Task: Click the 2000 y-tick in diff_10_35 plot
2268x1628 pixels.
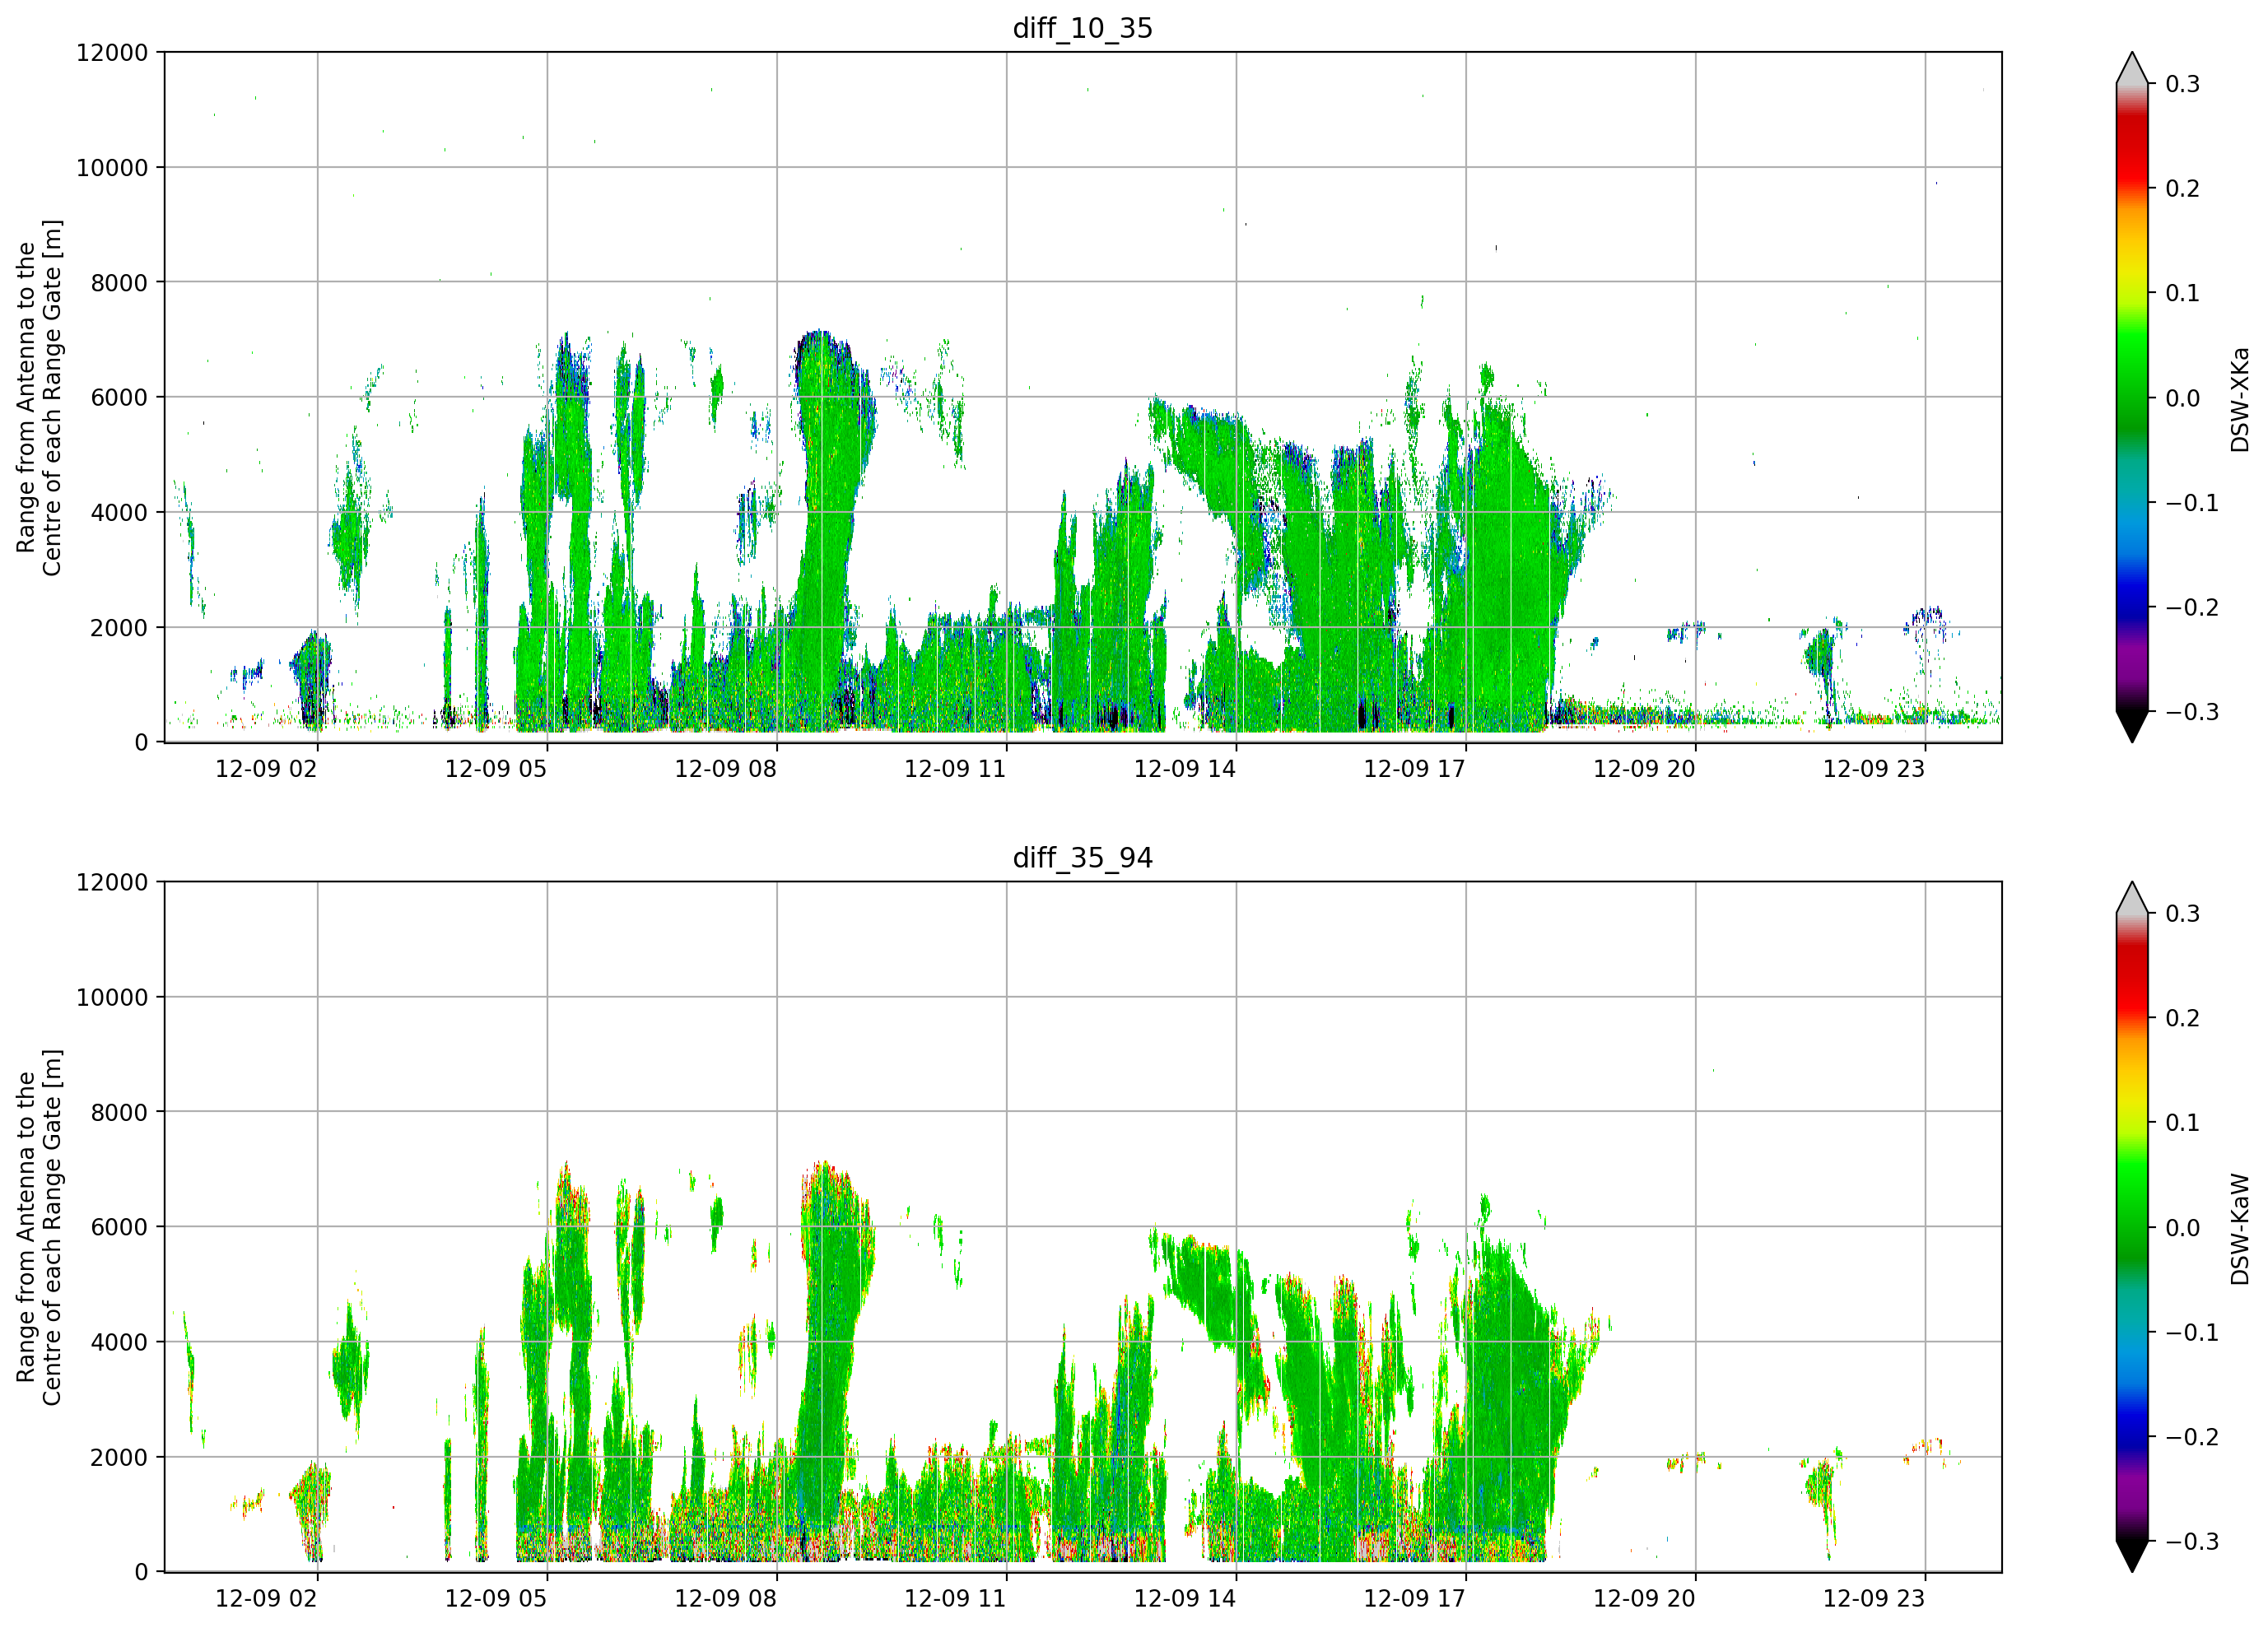Action: 119,628
